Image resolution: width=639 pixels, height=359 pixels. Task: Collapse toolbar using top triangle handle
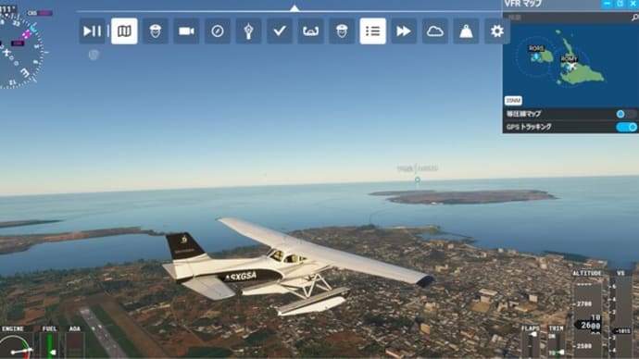tap(294, 8)
